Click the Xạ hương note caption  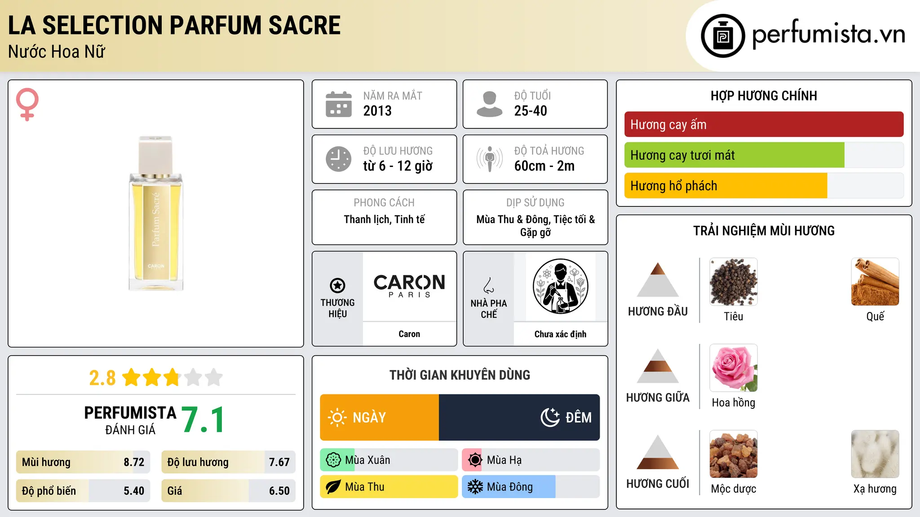875,489
